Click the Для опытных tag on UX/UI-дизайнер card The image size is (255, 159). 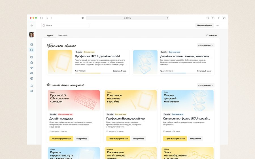(x=89, y=52)
